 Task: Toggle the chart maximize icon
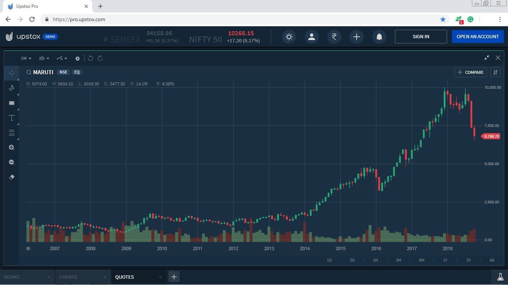486,58
